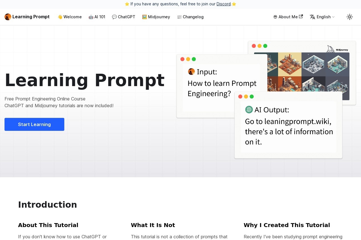
Task: Click the external link arrow after About Me
Action: tap(301, 17)
